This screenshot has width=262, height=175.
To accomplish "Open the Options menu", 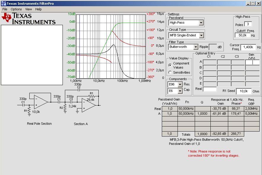I will [16, 9].
